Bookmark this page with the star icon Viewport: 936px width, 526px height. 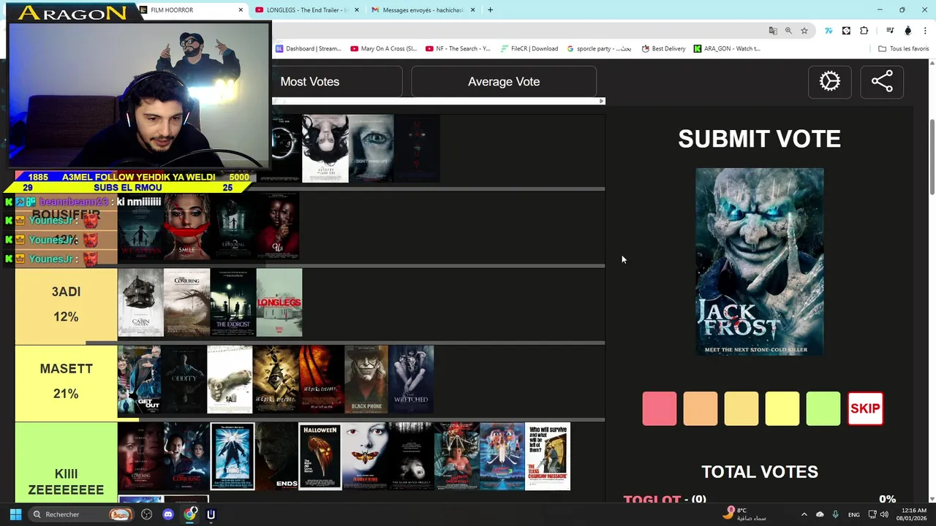coord(804,31)
